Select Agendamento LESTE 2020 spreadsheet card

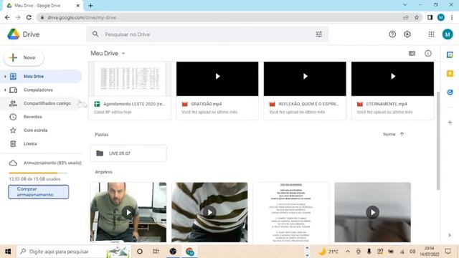pos(130,91)
